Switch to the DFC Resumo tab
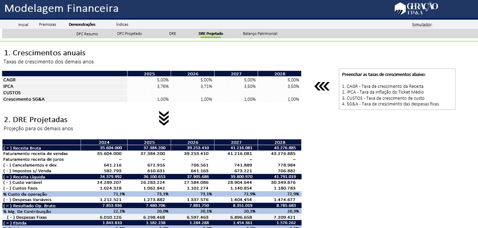The width and height of the screenshot is (478, 228). pos(87,34)
